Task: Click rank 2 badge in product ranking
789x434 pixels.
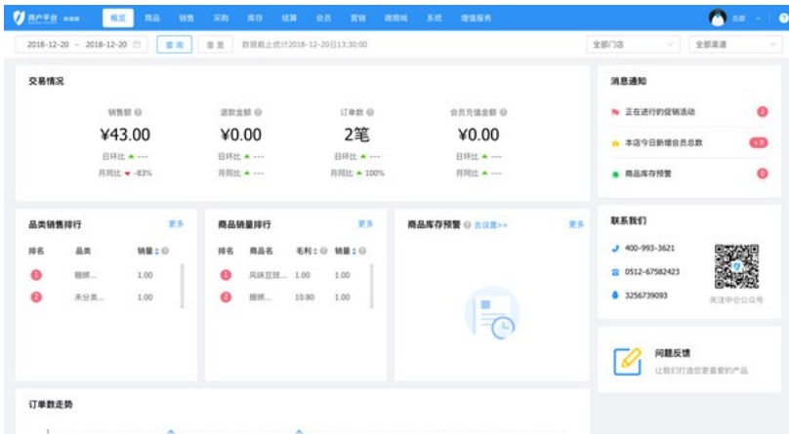Action: coord(226,296)
